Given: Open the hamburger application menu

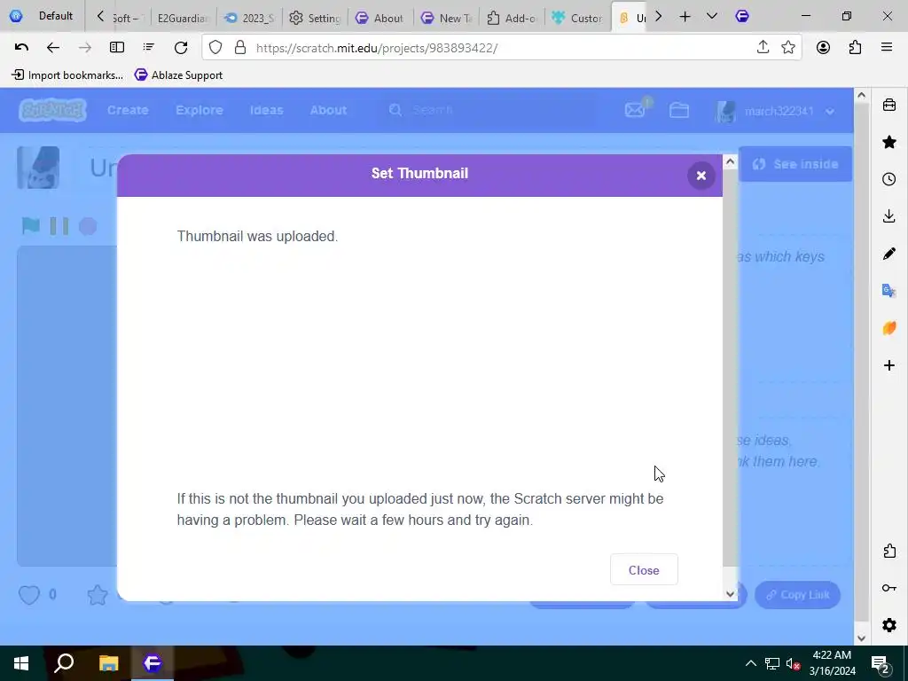Looking at the screenshot, I should 887,48.
